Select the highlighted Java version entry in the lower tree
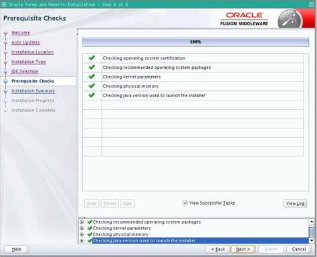The height and width of the screenshot is (257, 317). tap(201, 241)
